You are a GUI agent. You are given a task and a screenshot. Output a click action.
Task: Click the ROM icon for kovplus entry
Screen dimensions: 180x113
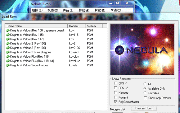(x=8, y=57)
